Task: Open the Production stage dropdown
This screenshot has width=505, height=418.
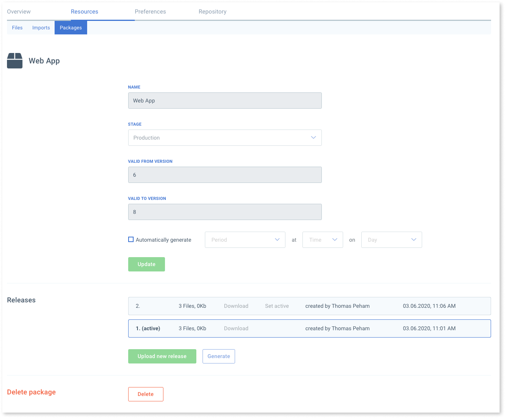Action: 225,138
